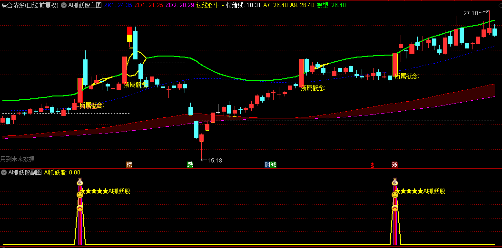Click the green 跌 event marker icon
Screen dimensions: 502x248
(190, 165)
